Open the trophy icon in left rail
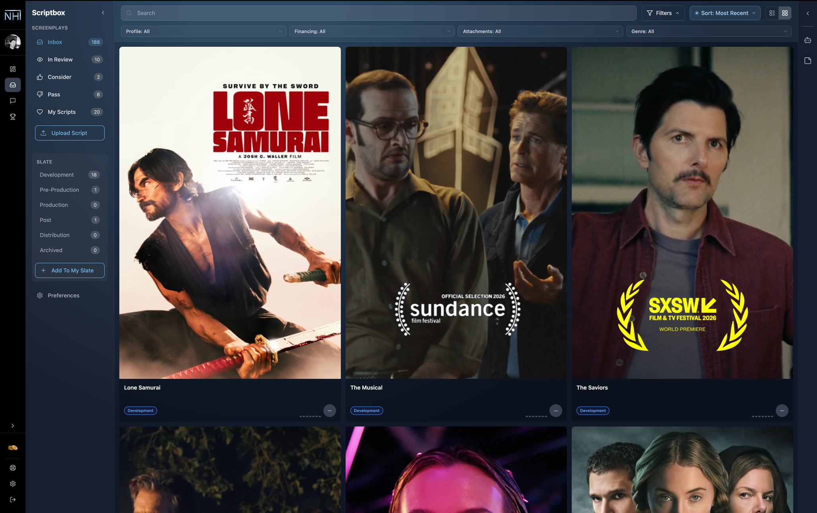The width and height of the screenshot is (817, 513). coord(13,117)
